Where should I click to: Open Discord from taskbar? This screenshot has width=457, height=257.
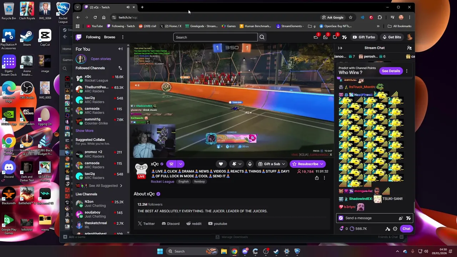[245, 251]
